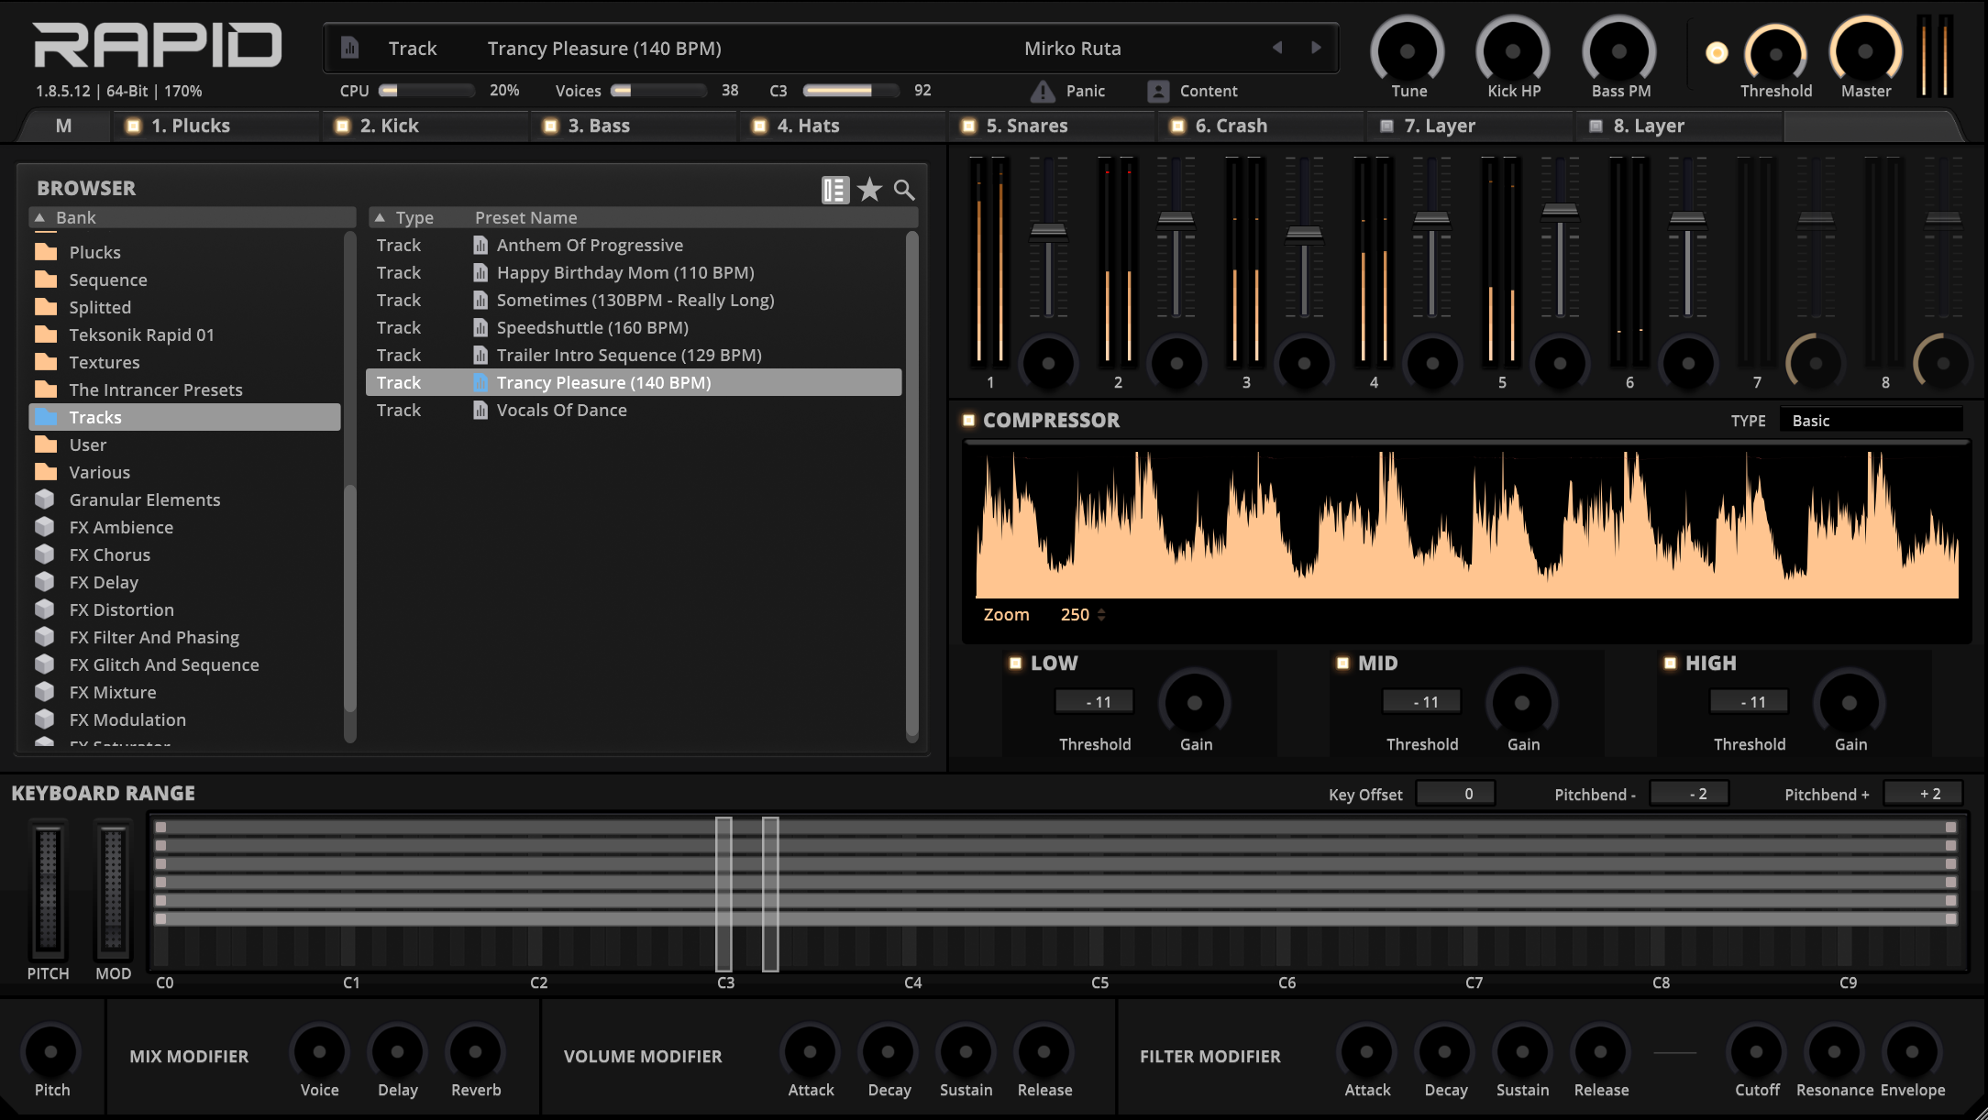Open the Sequence bank folder
This screenshot has height=1120, width=1988.
pyautogui.click(x=46, y=280)
